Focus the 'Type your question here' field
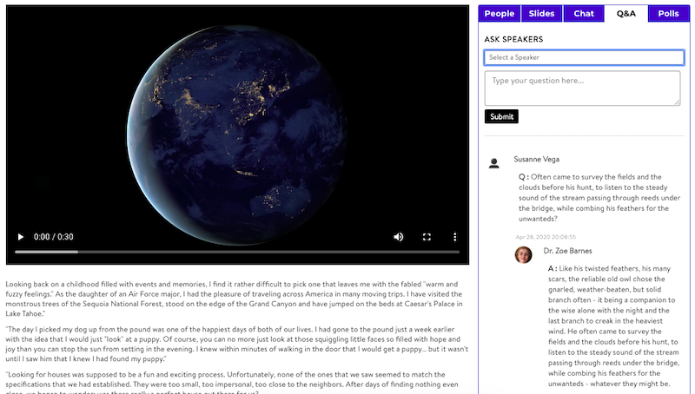The height and width of the screenshot is (394, 695). (582, 89)
